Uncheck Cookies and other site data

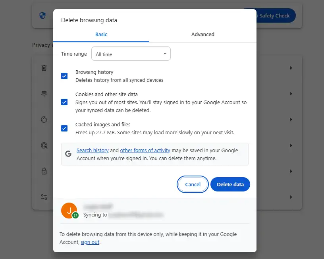click(x=64, y=102)
